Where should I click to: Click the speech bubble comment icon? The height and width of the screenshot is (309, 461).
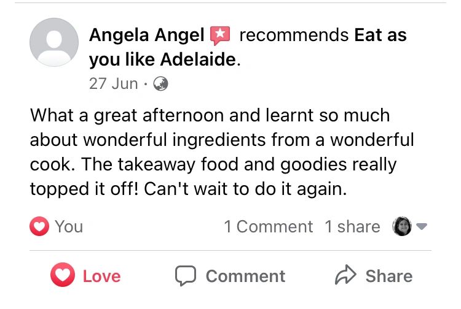pyautogui.click(x=185, y=276)
